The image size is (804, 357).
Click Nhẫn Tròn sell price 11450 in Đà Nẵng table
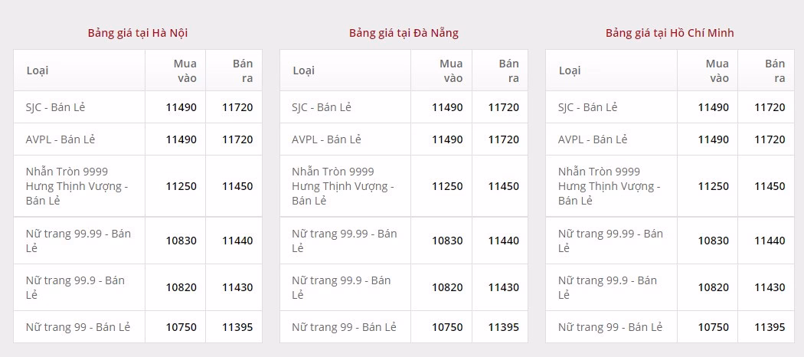click(x=504, y=186)
